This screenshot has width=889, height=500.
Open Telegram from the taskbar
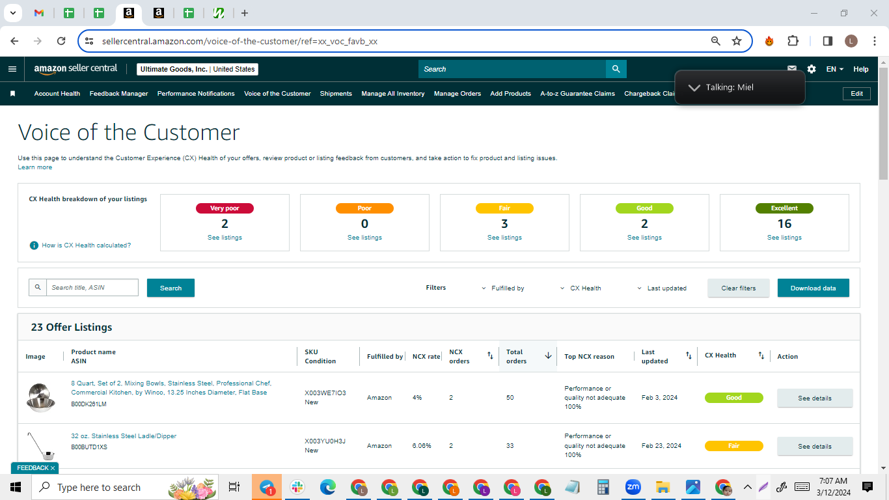267,487
